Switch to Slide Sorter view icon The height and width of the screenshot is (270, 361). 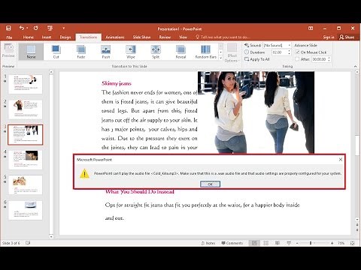(266, 243)
